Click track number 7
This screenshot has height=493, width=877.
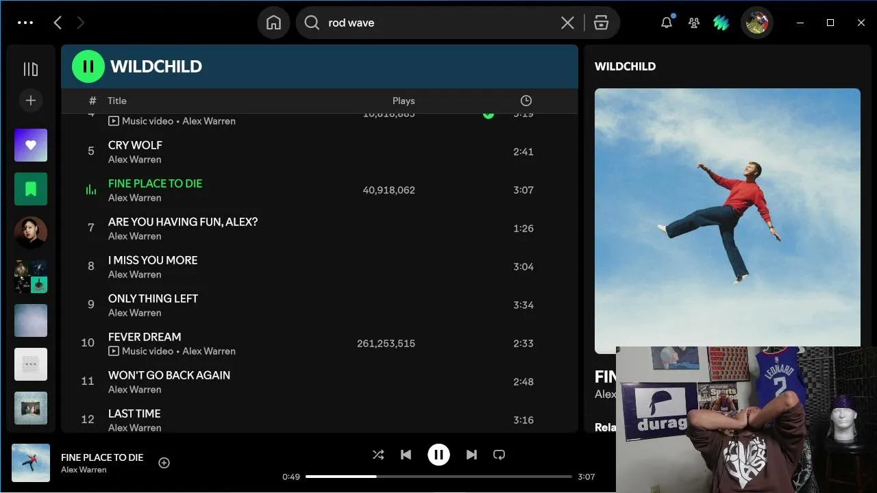(90, 228)
